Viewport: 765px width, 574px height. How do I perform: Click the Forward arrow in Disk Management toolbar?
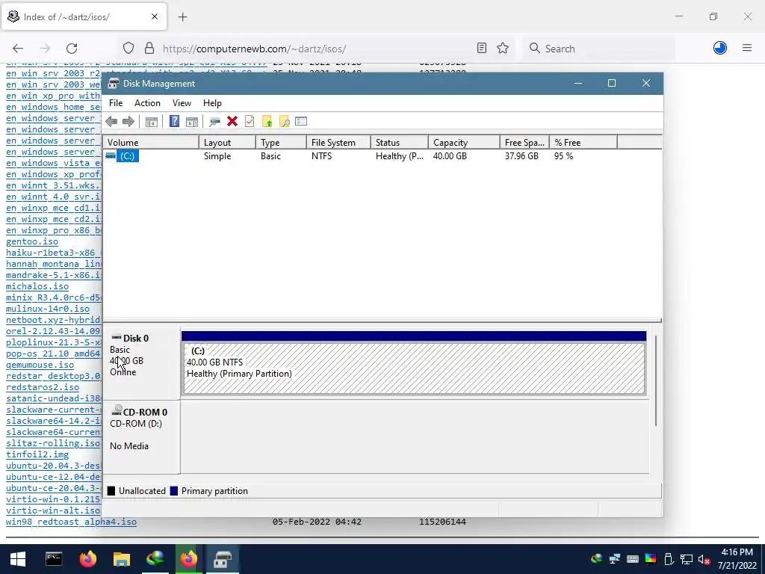128,122
